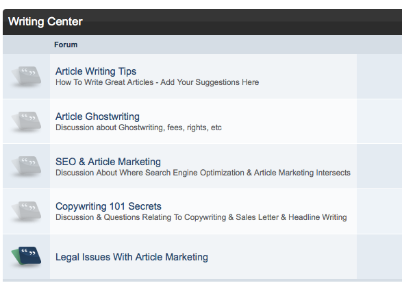Click the Search Engine Optimization description text
Viewport: 402px width, 307px height.
pyautogui.click(x=203, y=173)
